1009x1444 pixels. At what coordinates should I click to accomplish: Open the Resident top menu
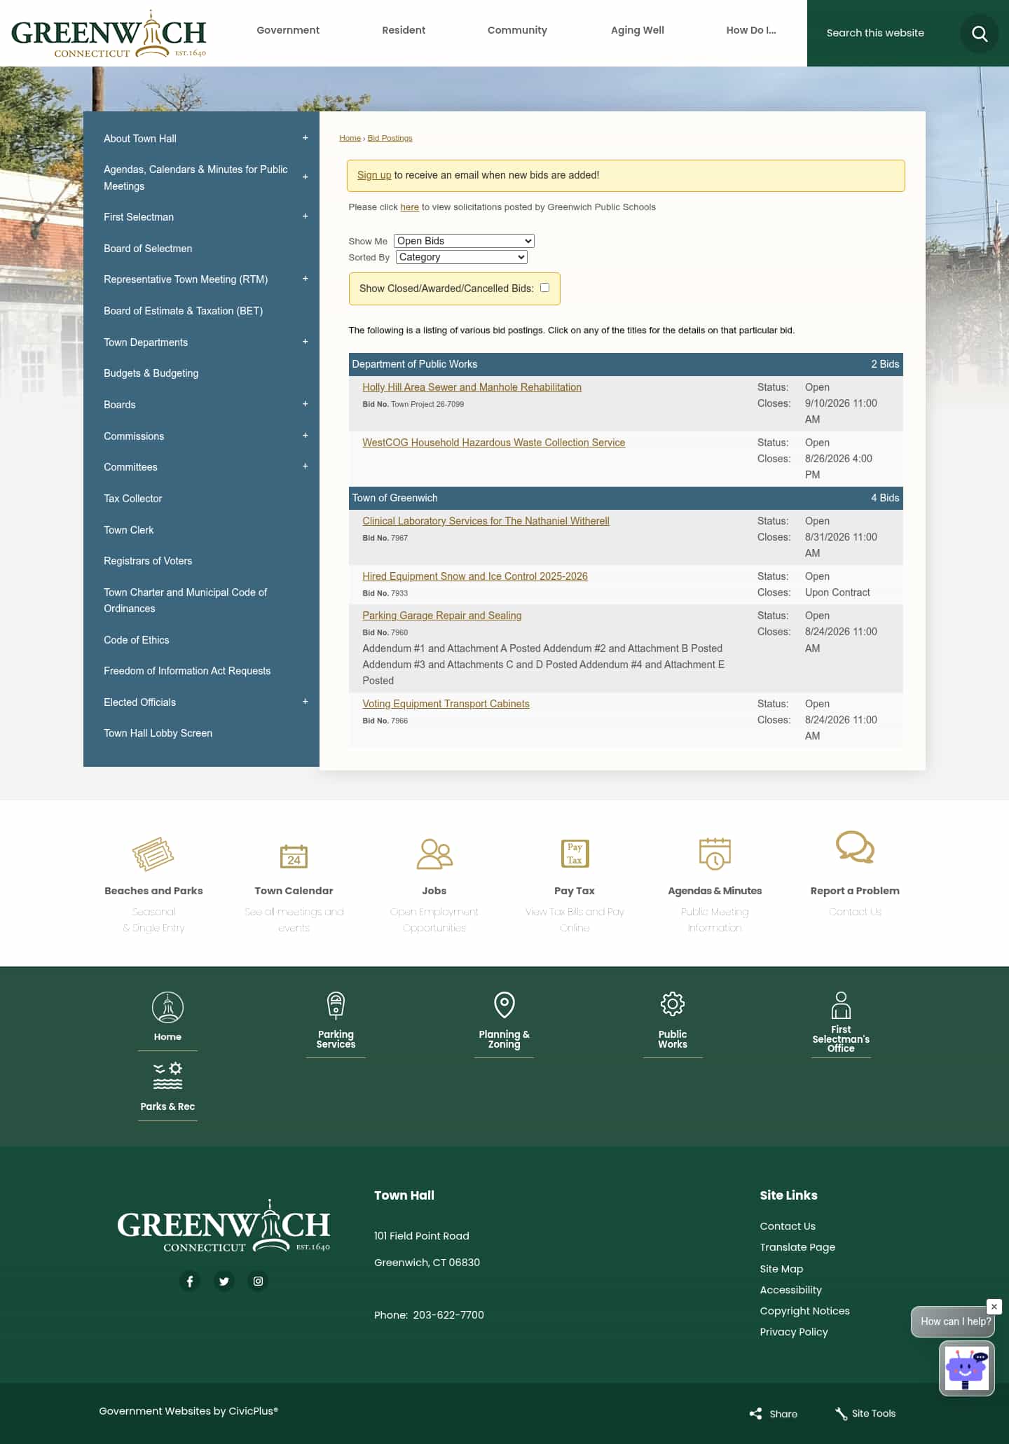click(404, 30)
